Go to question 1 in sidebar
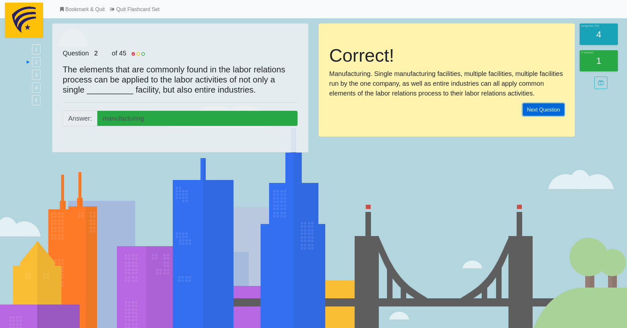 coord(36,50)
